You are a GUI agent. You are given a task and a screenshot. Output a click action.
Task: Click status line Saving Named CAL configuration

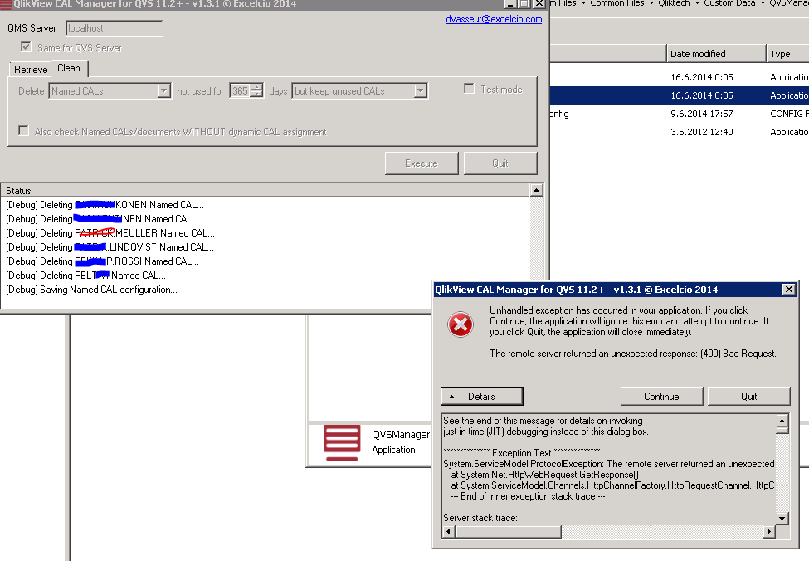[x=91, y=290]
